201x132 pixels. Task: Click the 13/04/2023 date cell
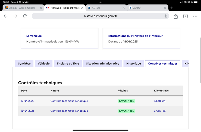tap(28, 101)
